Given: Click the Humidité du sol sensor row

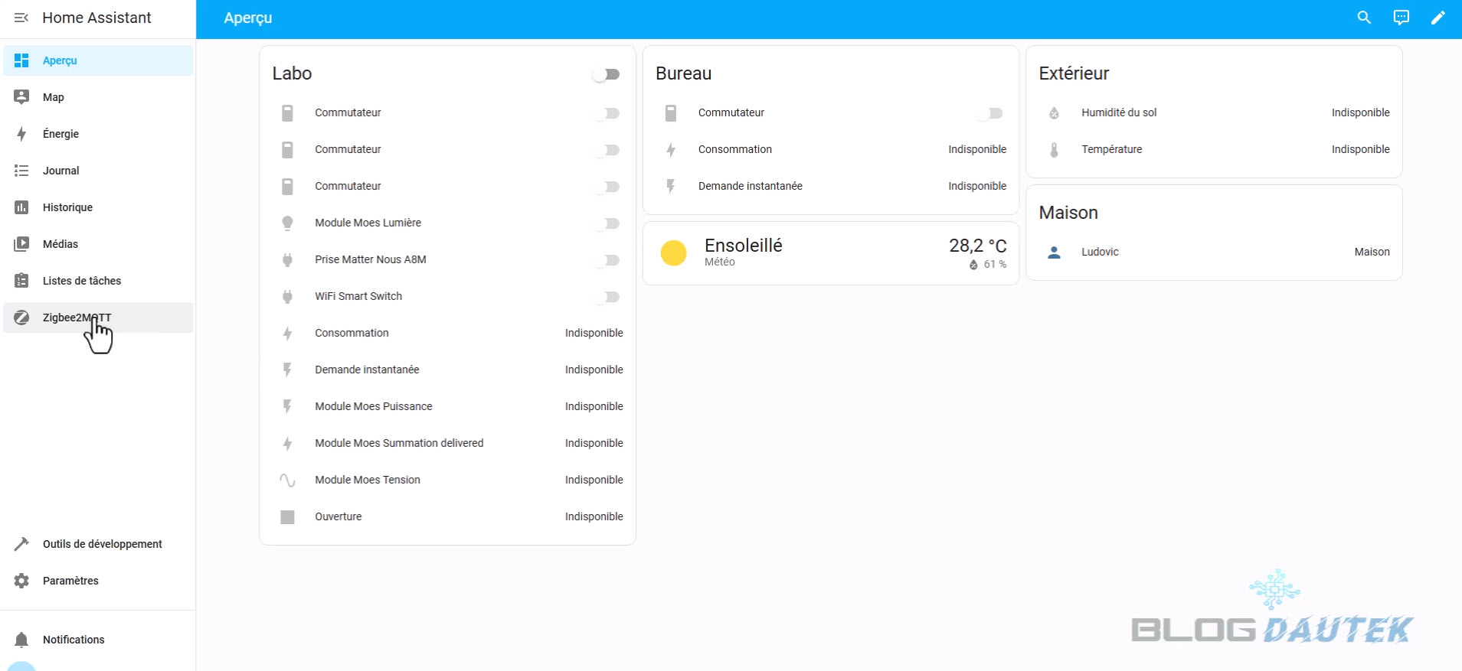Looking at the screenshot, I should point(1119,112).
